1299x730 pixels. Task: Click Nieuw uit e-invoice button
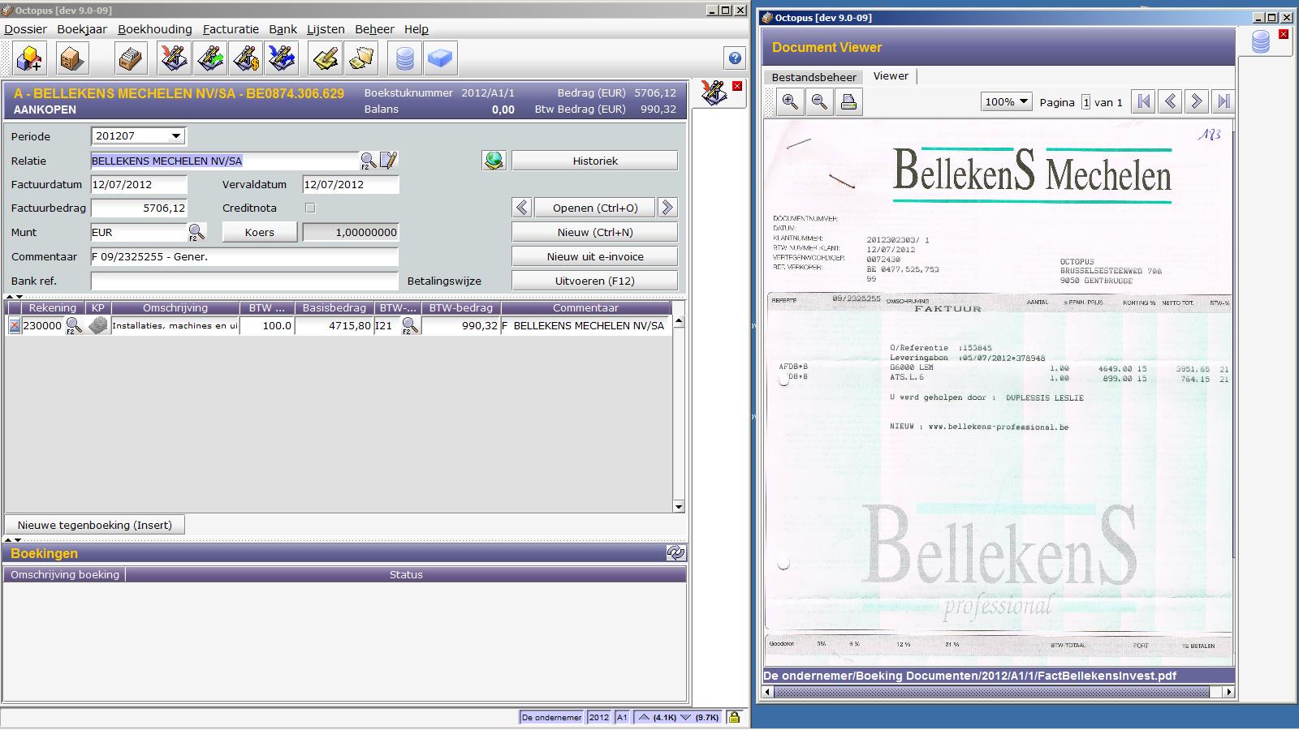click(x=595, y=256)
